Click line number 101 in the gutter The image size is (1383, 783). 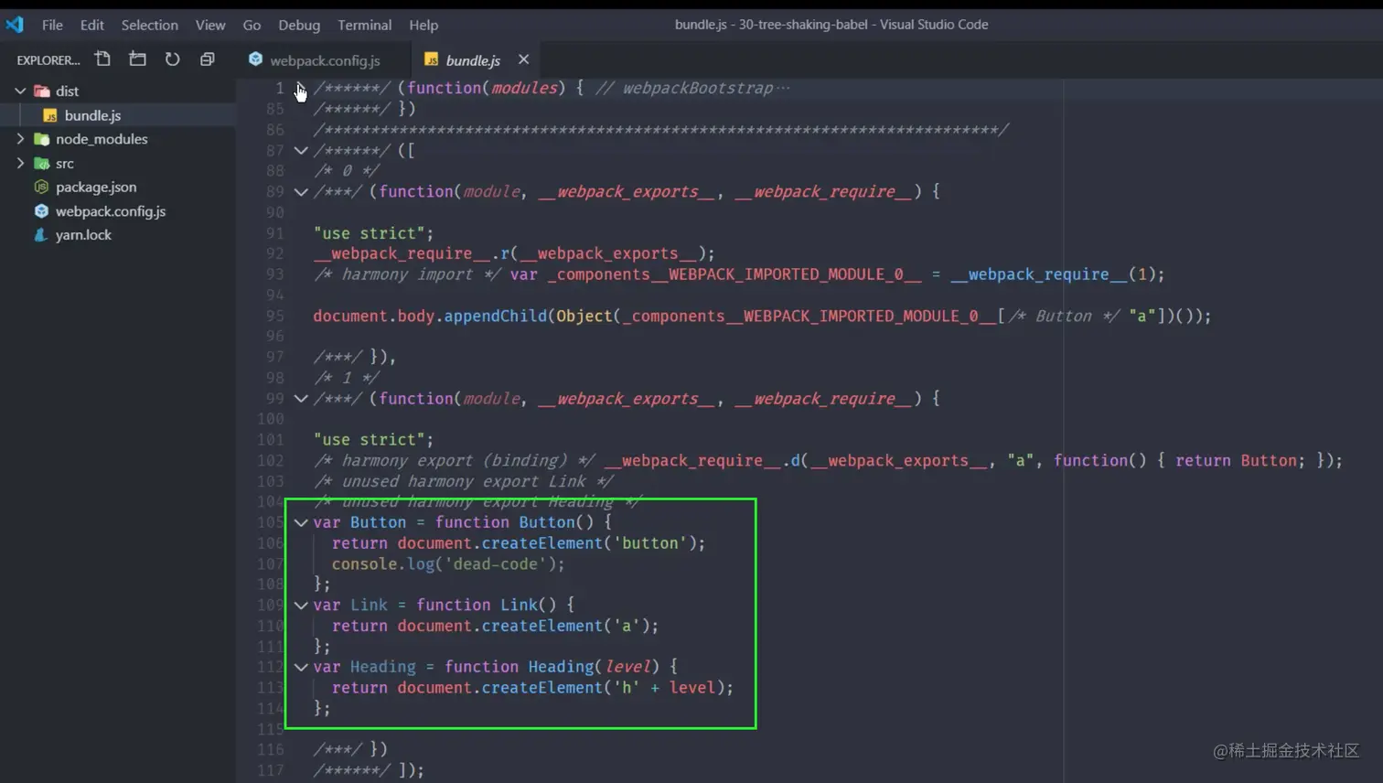[x=270, y=440]
